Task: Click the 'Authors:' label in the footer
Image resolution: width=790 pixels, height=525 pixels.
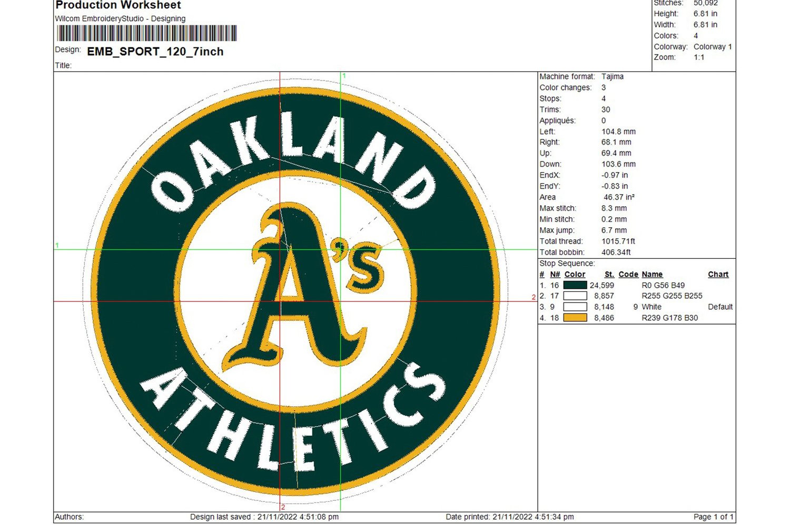Action: (x=70, y=517)
